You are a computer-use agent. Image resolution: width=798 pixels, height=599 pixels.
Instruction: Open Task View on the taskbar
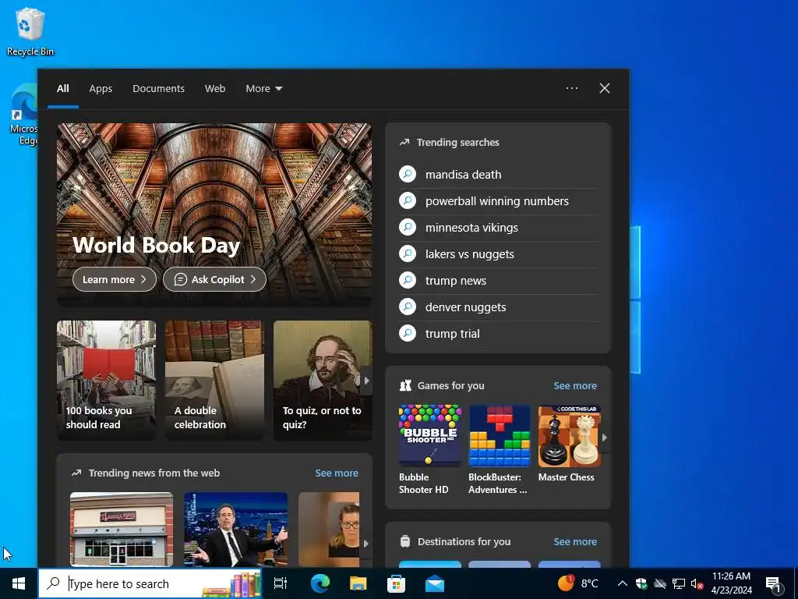[281, 583]
